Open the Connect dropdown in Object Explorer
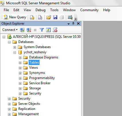 click(10, 30)
